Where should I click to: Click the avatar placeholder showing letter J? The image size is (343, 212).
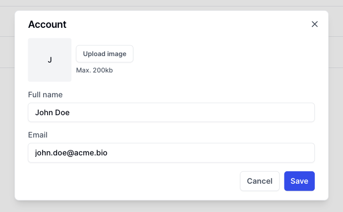(50, 60)
